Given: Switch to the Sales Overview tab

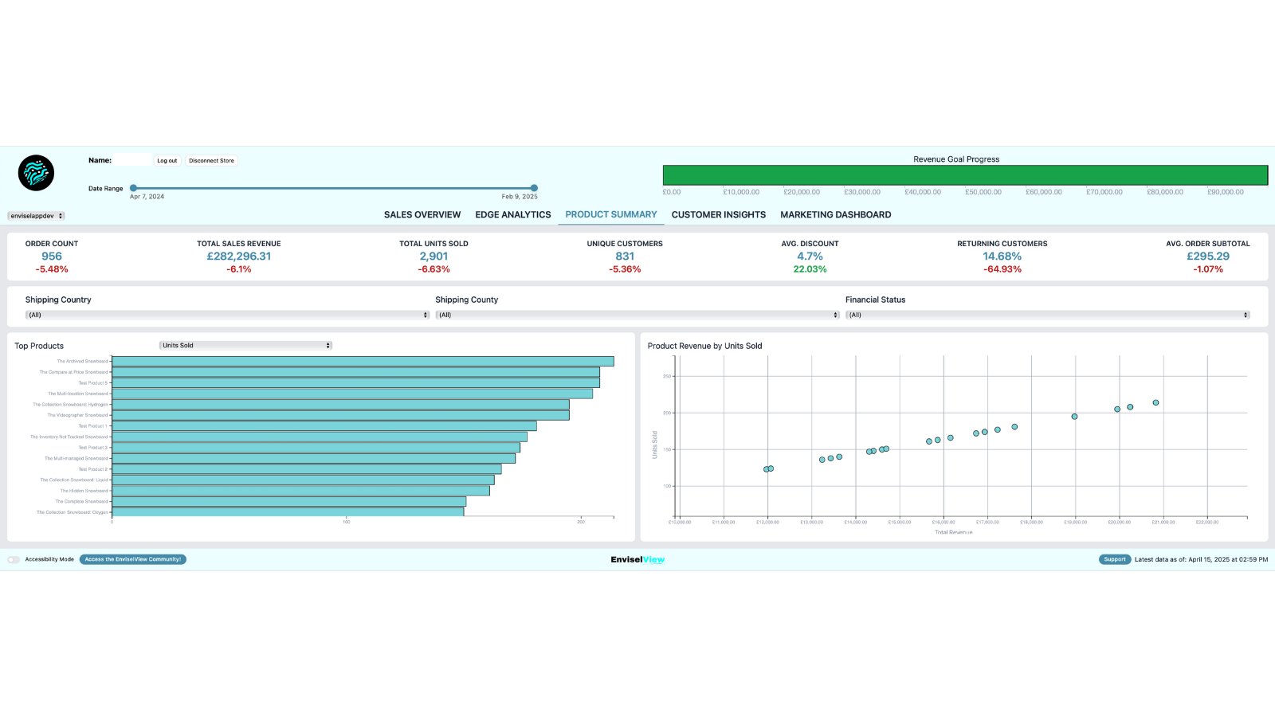Looking at the screenshot, I should pyautogui.click(x=422, y=214).
